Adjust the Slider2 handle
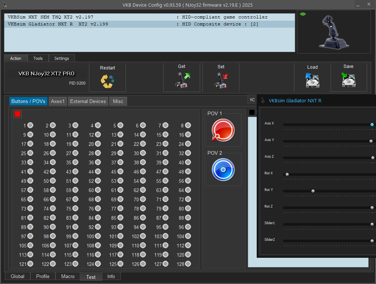Screen dimensions: 376x284 coord(372,241)
